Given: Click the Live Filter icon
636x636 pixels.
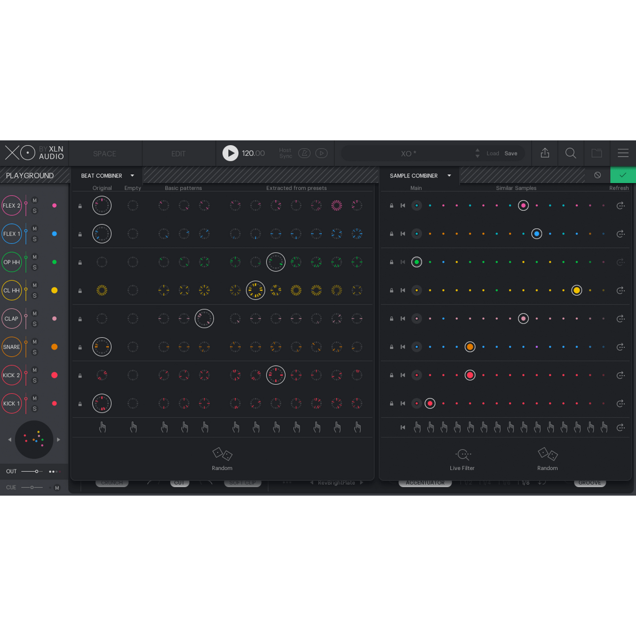Looking at the screenshot, I should [x=463, y=454].
